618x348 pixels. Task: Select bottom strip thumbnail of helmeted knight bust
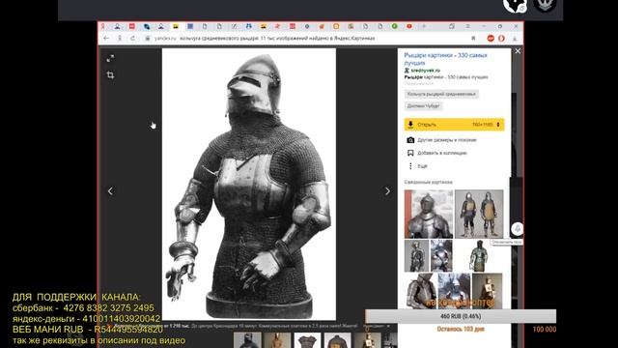click(247, 340)
